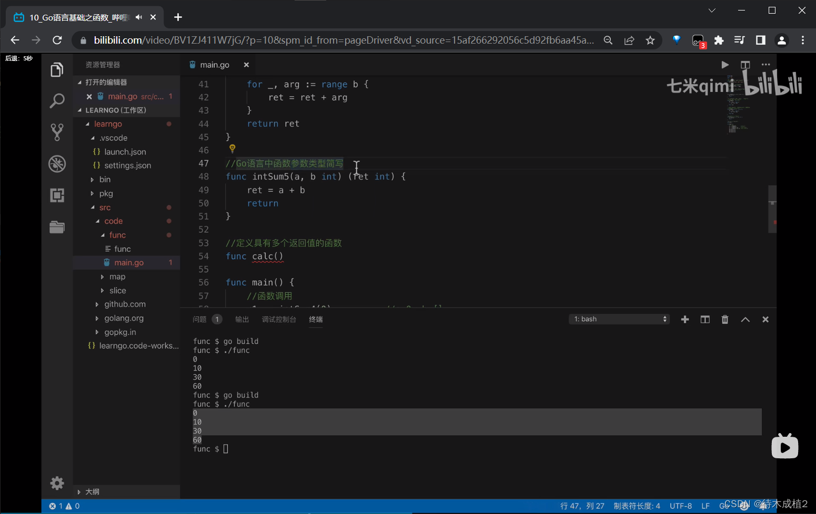
Task: Kill the terminal with the trash icon
Action: pyautogui.click(x=725, y=319)
